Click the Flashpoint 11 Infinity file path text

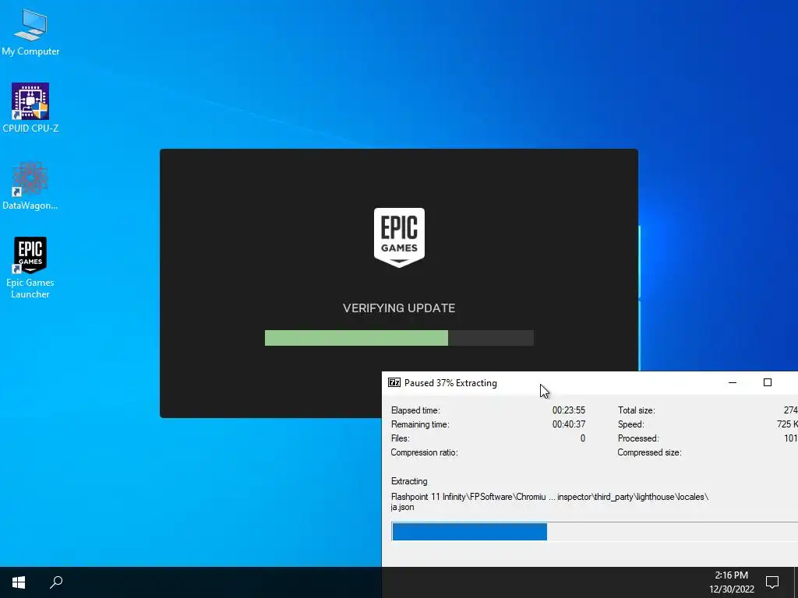pos(549,497)
